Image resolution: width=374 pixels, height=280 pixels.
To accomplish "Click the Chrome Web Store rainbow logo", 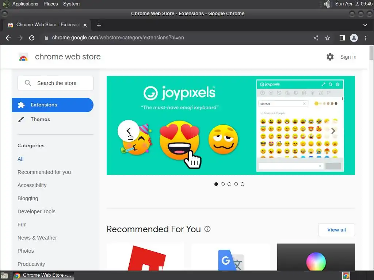I will pos(23,57).
